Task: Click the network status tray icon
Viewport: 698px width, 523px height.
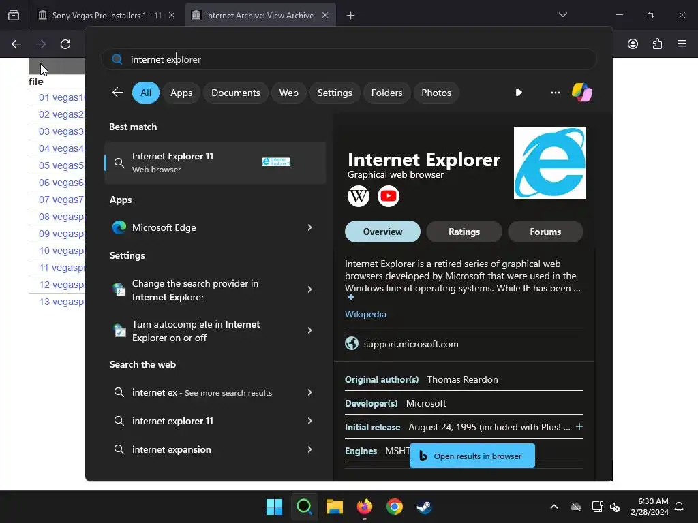Action: tap(597, 507)
